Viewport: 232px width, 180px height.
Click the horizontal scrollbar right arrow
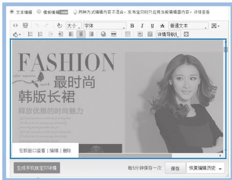coord(220,155)
